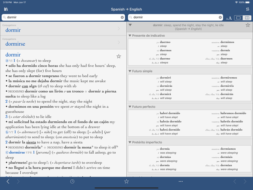Image resolution: width=253 pixels, height=190 pixels.
Task: Collapse Futuro simple section
Action: point(130,71)
